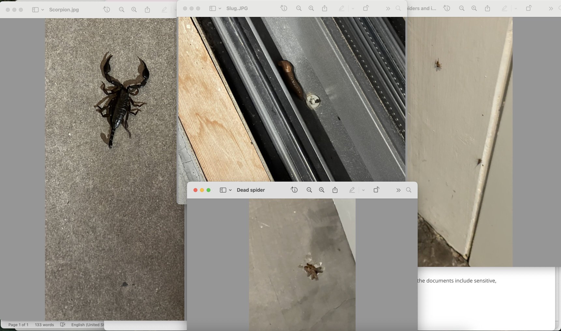
Task: Rotate the Slug.JPG image
Action: click(366, 8)
